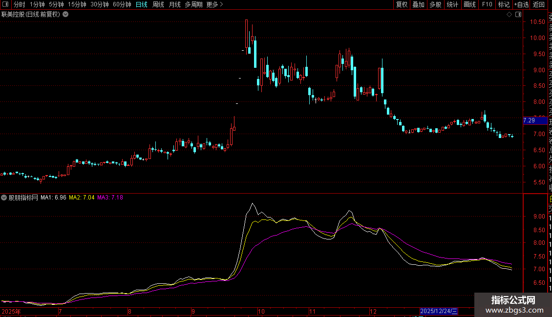The image size is (552, 317).
Task: Open the 更多 periods expander
Action: (x=214, y=5)
